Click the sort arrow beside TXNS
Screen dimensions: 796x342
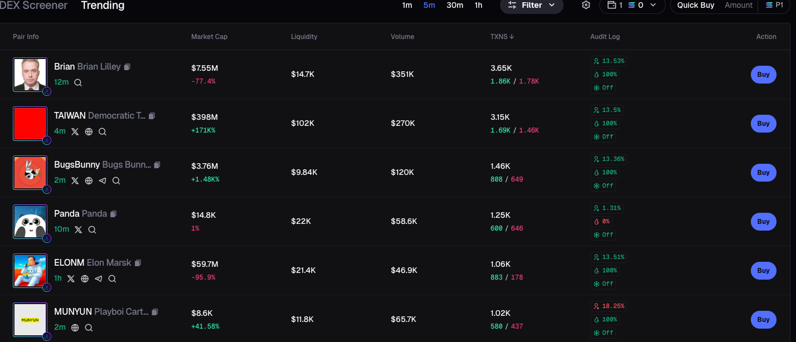click(512, 37)
